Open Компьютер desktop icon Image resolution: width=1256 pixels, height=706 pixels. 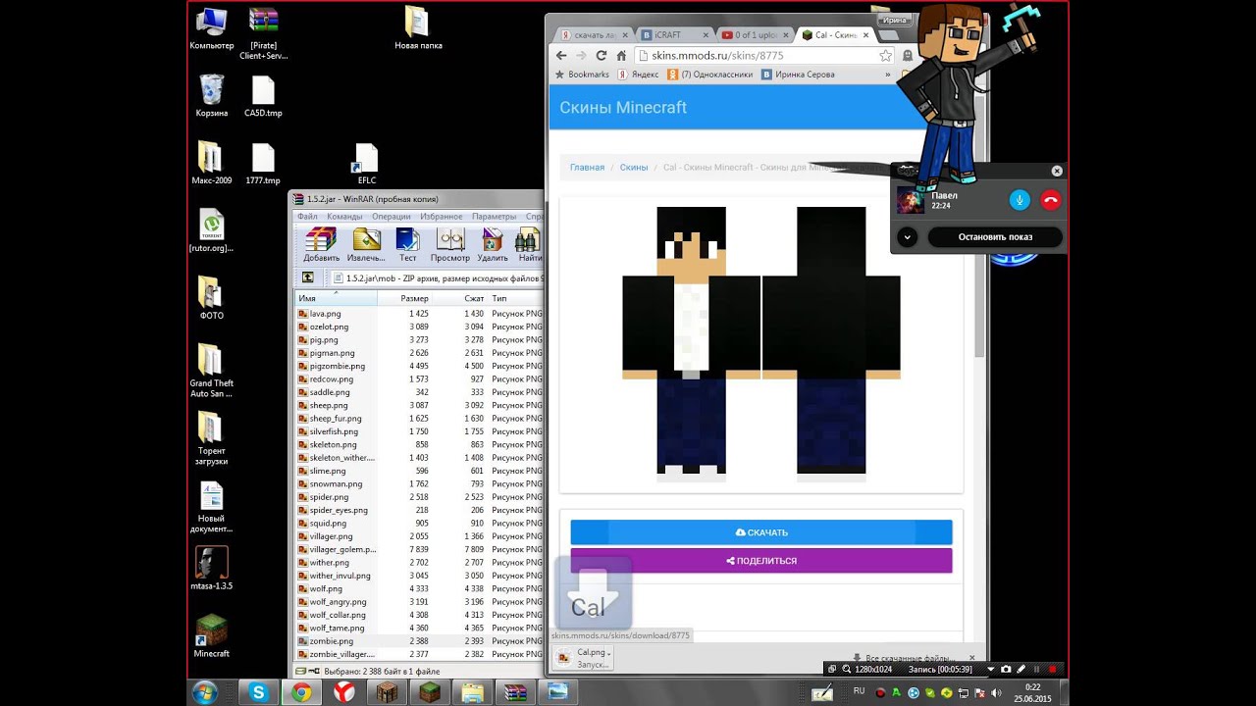[212, 29]
